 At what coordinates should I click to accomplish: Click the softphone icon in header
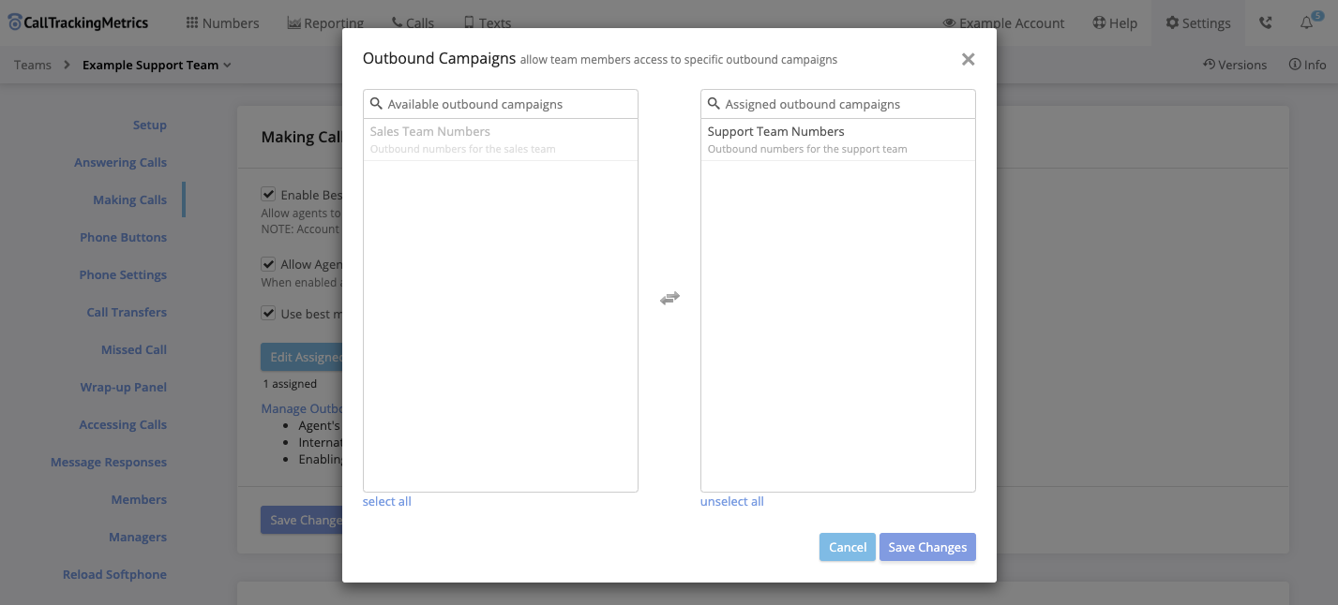[1266, 23]
